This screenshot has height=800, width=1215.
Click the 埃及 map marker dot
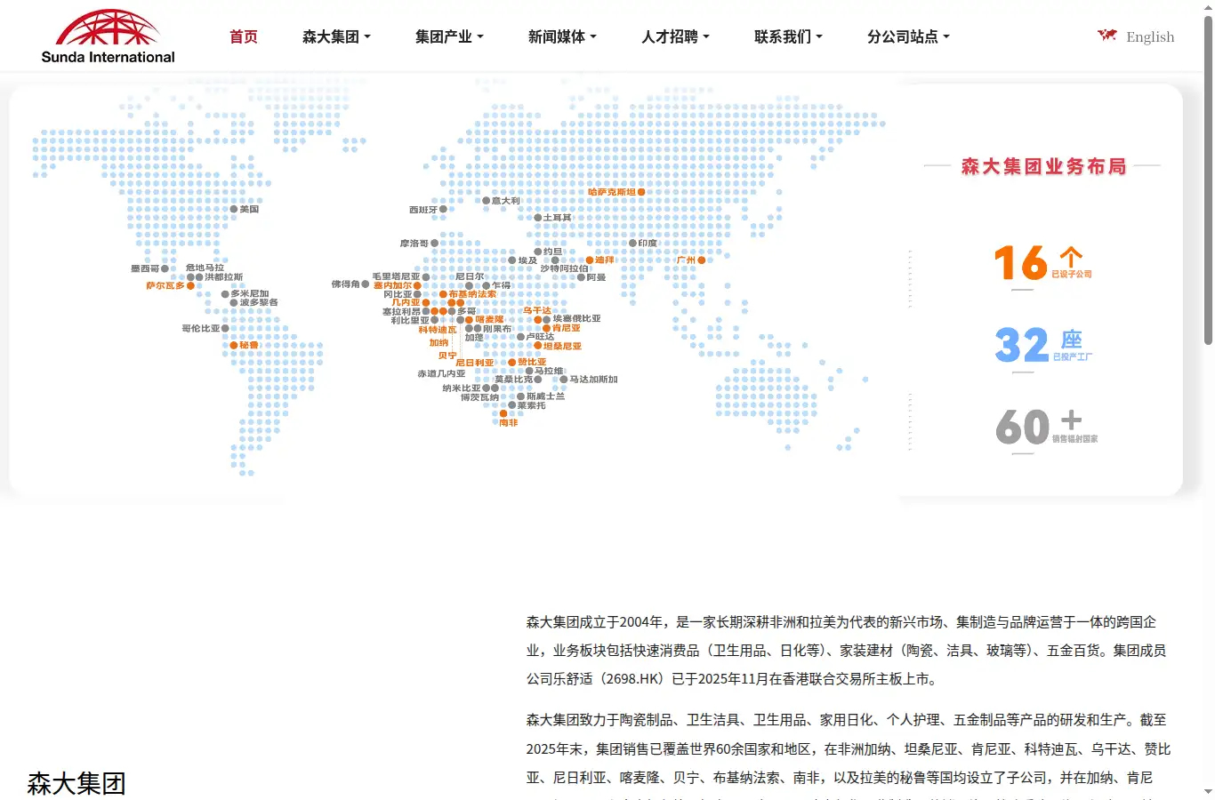coord(512,260)
